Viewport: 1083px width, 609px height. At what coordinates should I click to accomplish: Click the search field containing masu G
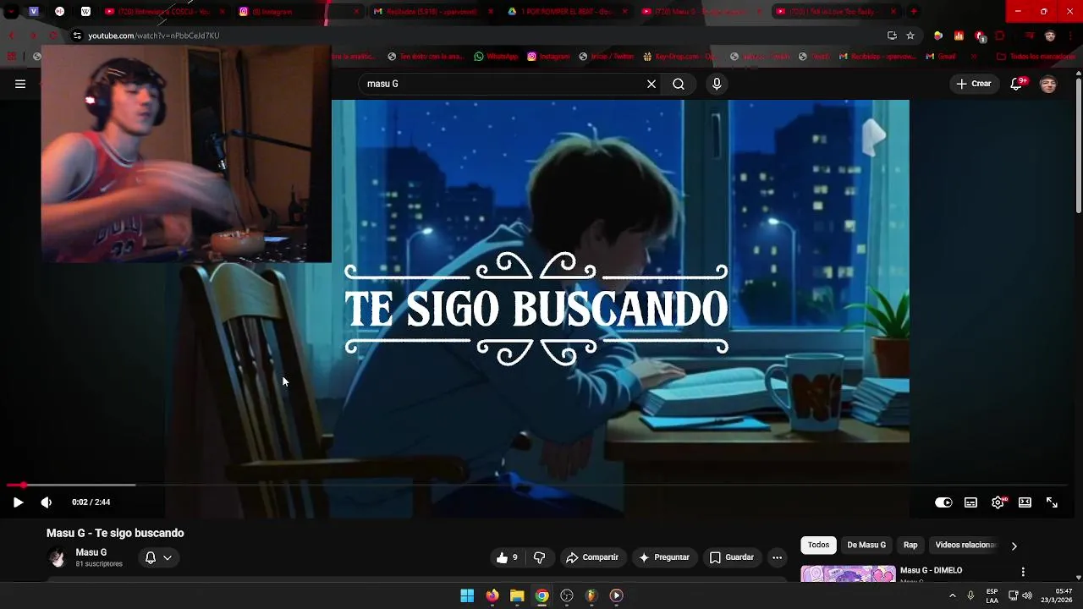click(x=503, y=84)
